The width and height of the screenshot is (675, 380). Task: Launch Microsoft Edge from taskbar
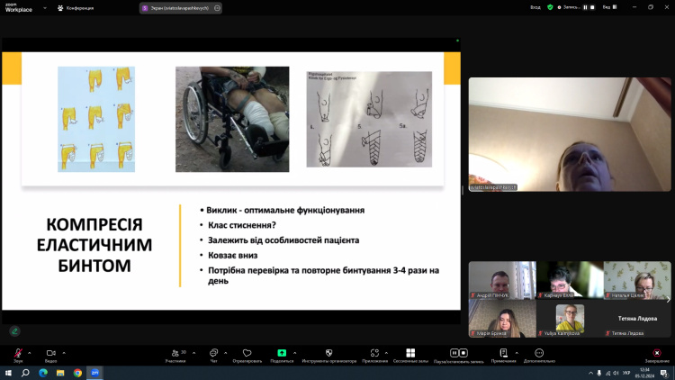coord(43,373)
